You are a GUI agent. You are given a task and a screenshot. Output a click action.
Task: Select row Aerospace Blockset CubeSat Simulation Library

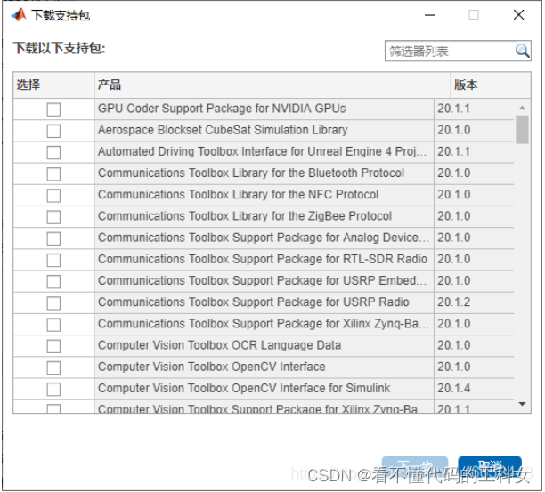(x=223, y=130)
